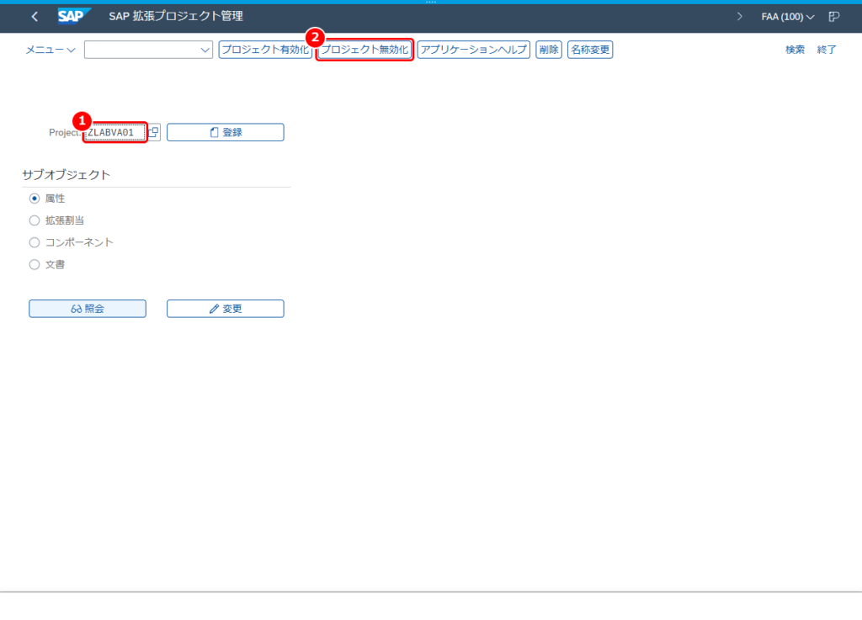Open the FAA (100) system dropdown
The image size is (862, 620).
787,17
